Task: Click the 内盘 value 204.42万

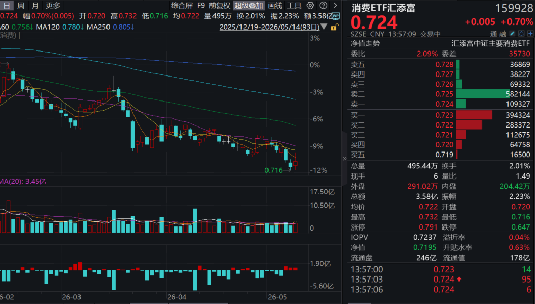Action: coord(515,187)
